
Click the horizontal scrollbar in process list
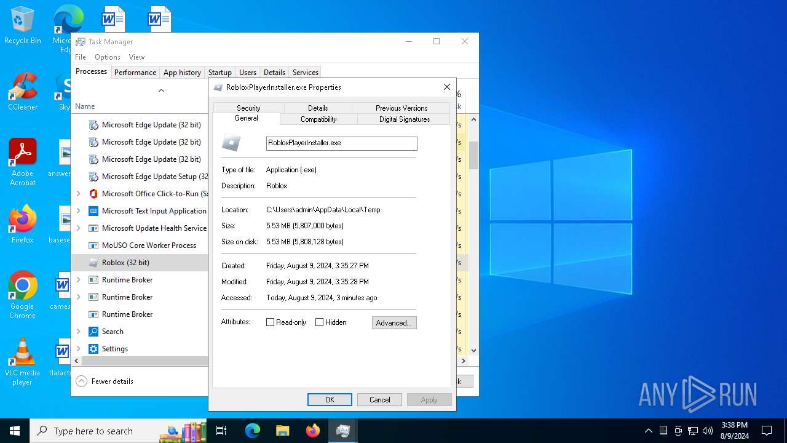click(144, 361)
